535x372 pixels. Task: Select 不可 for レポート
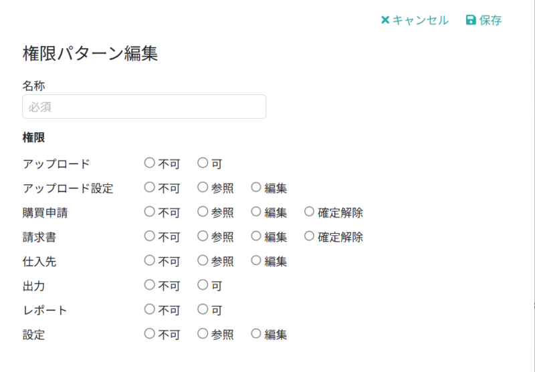click(x=149, y=309)
